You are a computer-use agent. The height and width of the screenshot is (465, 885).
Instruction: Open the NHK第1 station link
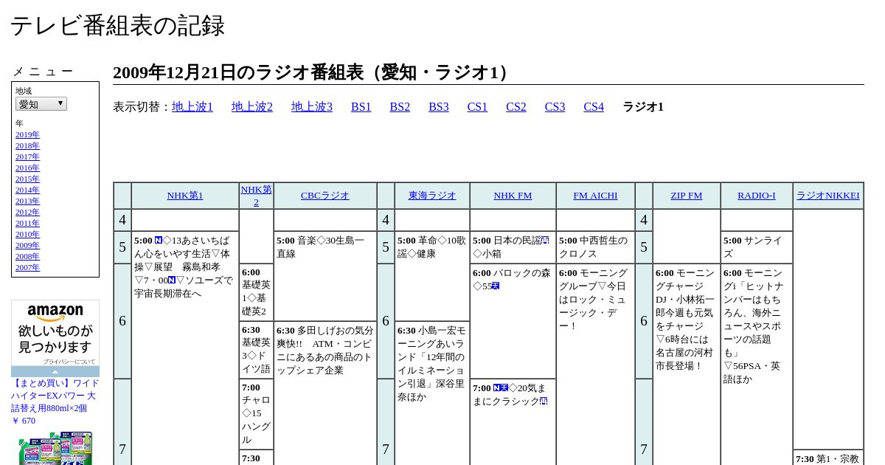pyautogui.click(x=185, y=196)
